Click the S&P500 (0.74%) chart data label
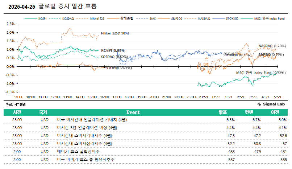Screen dimensions: 292x169 coord(271,55)
